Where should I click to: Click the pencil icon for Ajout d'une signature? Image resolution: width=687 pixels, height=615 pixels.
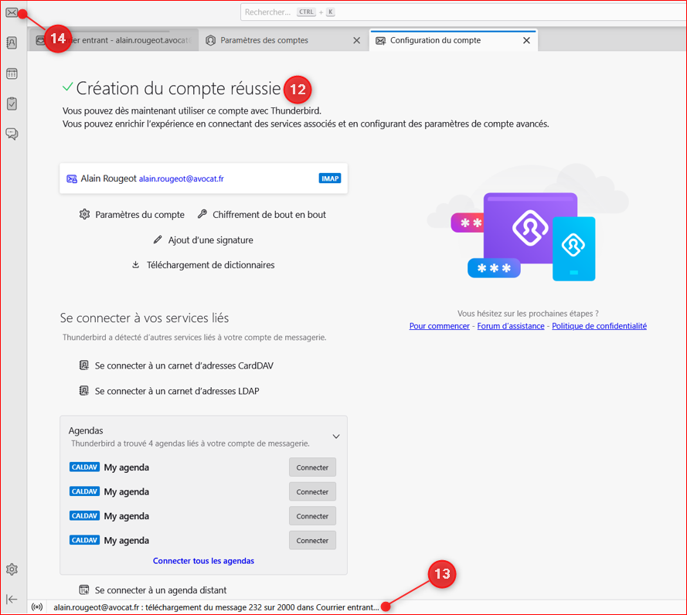[x=158, y=240]
